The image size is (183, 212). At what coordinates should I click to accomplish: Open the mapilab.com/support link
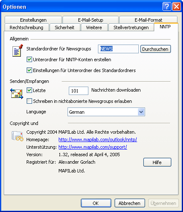(x=93, y=147)
